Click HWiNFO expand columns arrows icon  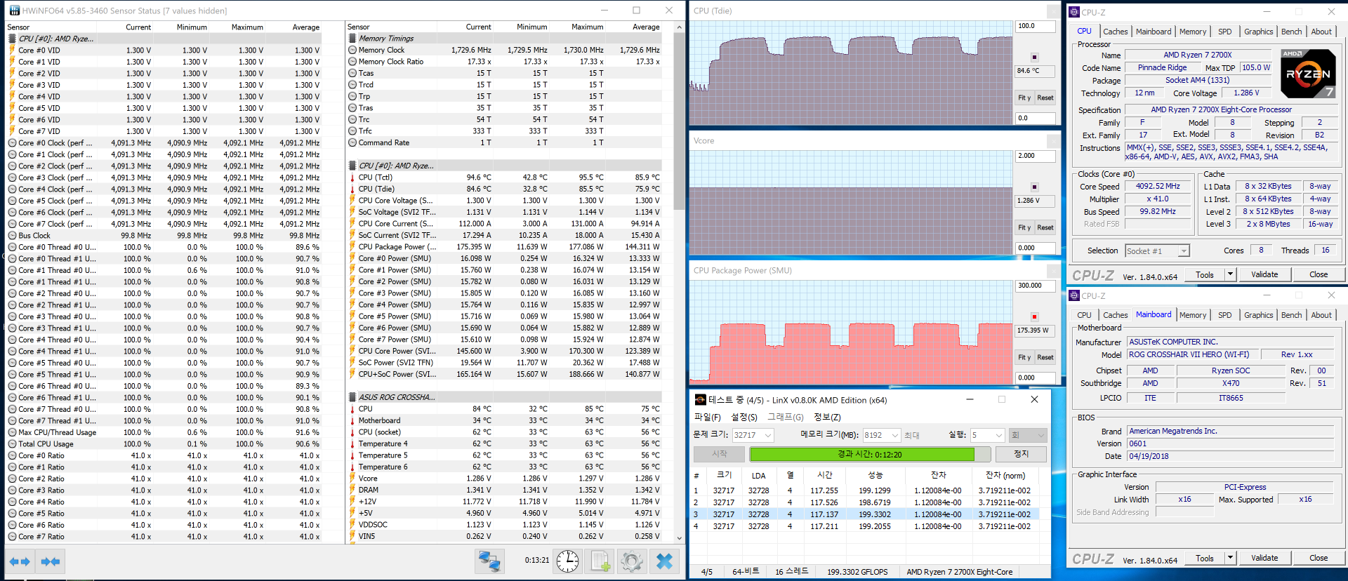[x=20, y=561]
